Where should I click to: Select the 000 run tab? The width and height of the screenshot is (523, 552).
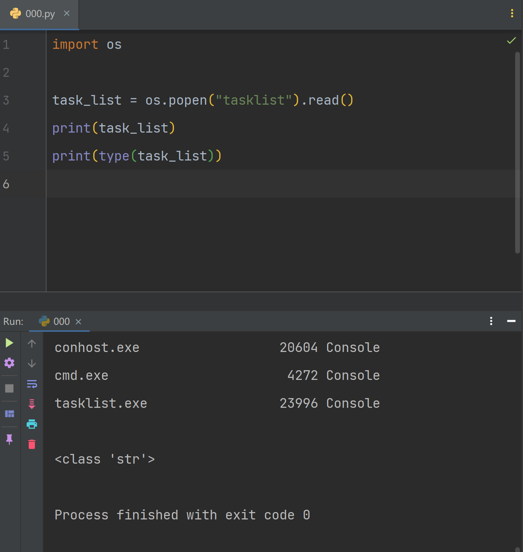tap(59, 321)
